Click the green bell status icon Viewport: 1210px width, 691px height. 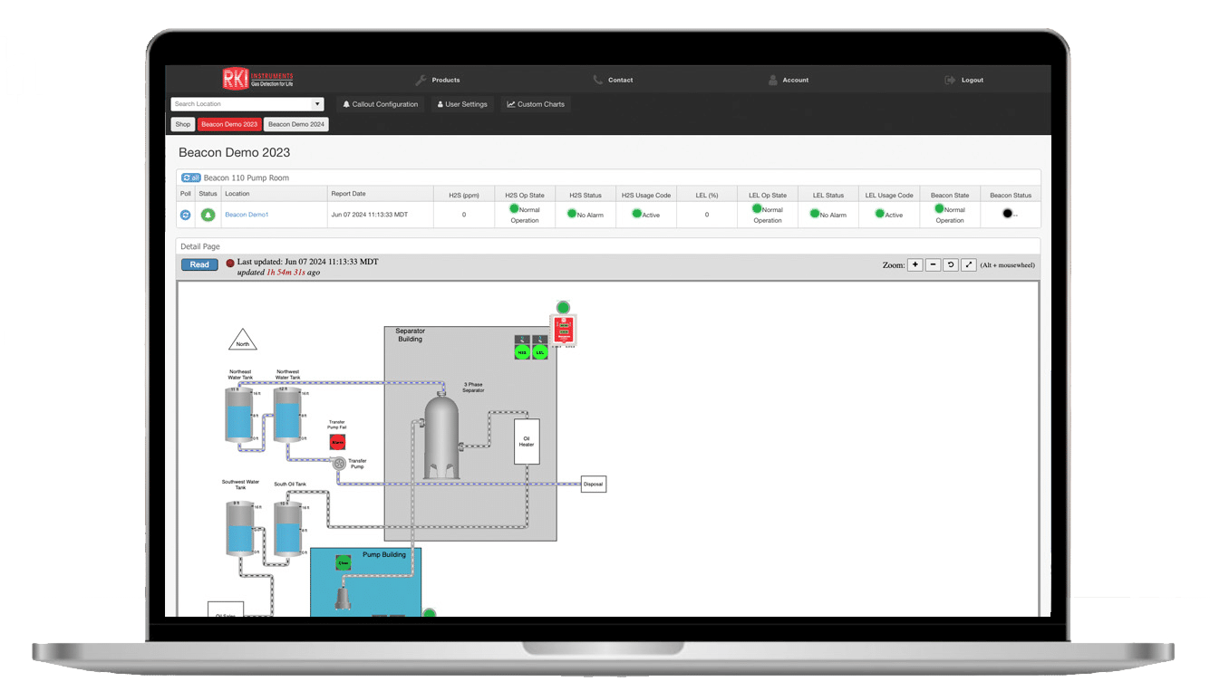(208, 215)
